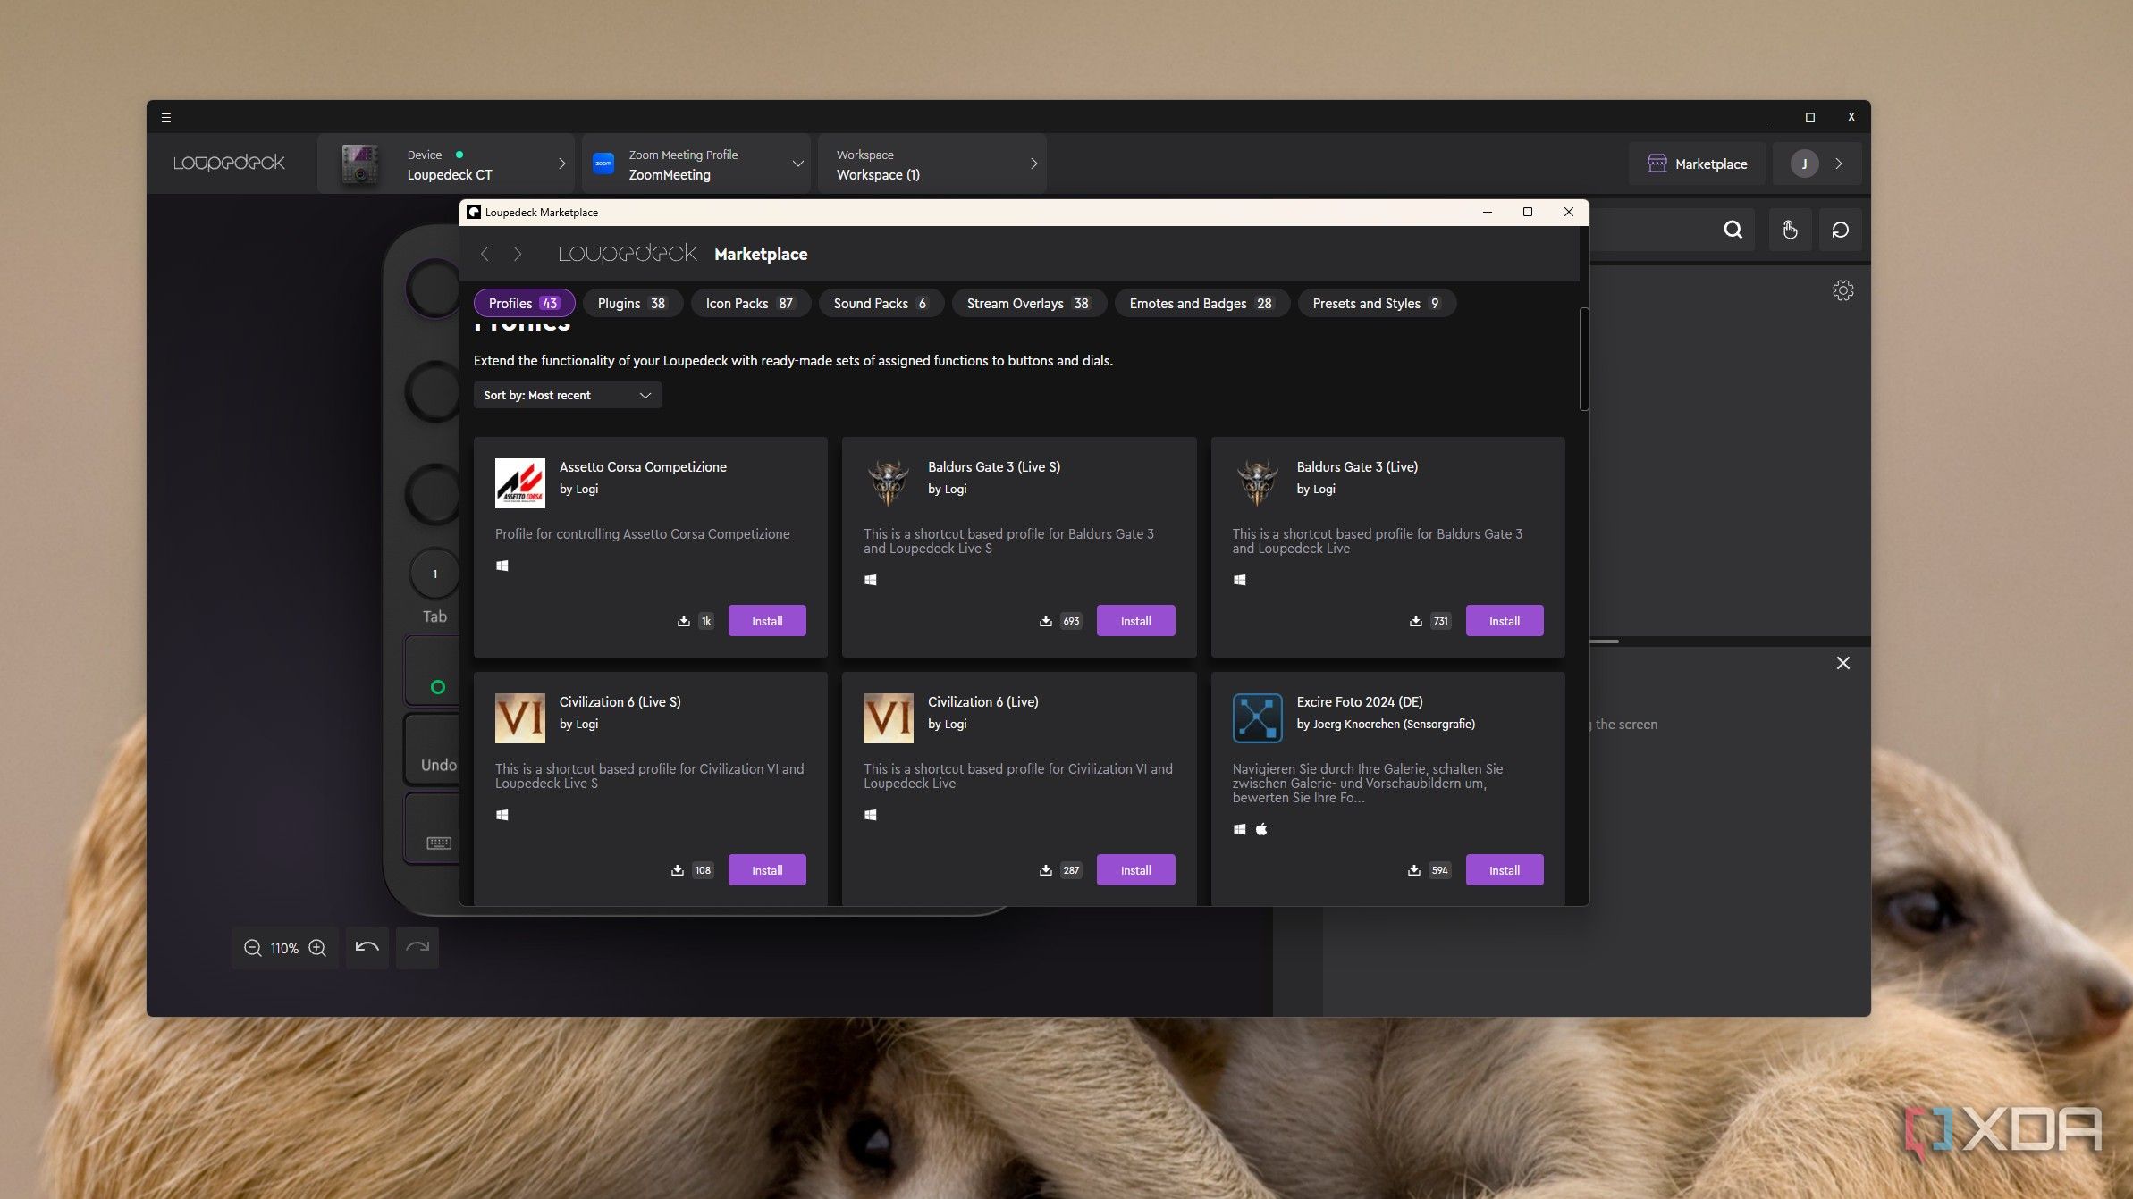Screen dimensions: 2133x1199
Task: Click the touch hand gesture icon
Action: (x=1789, y=231)
